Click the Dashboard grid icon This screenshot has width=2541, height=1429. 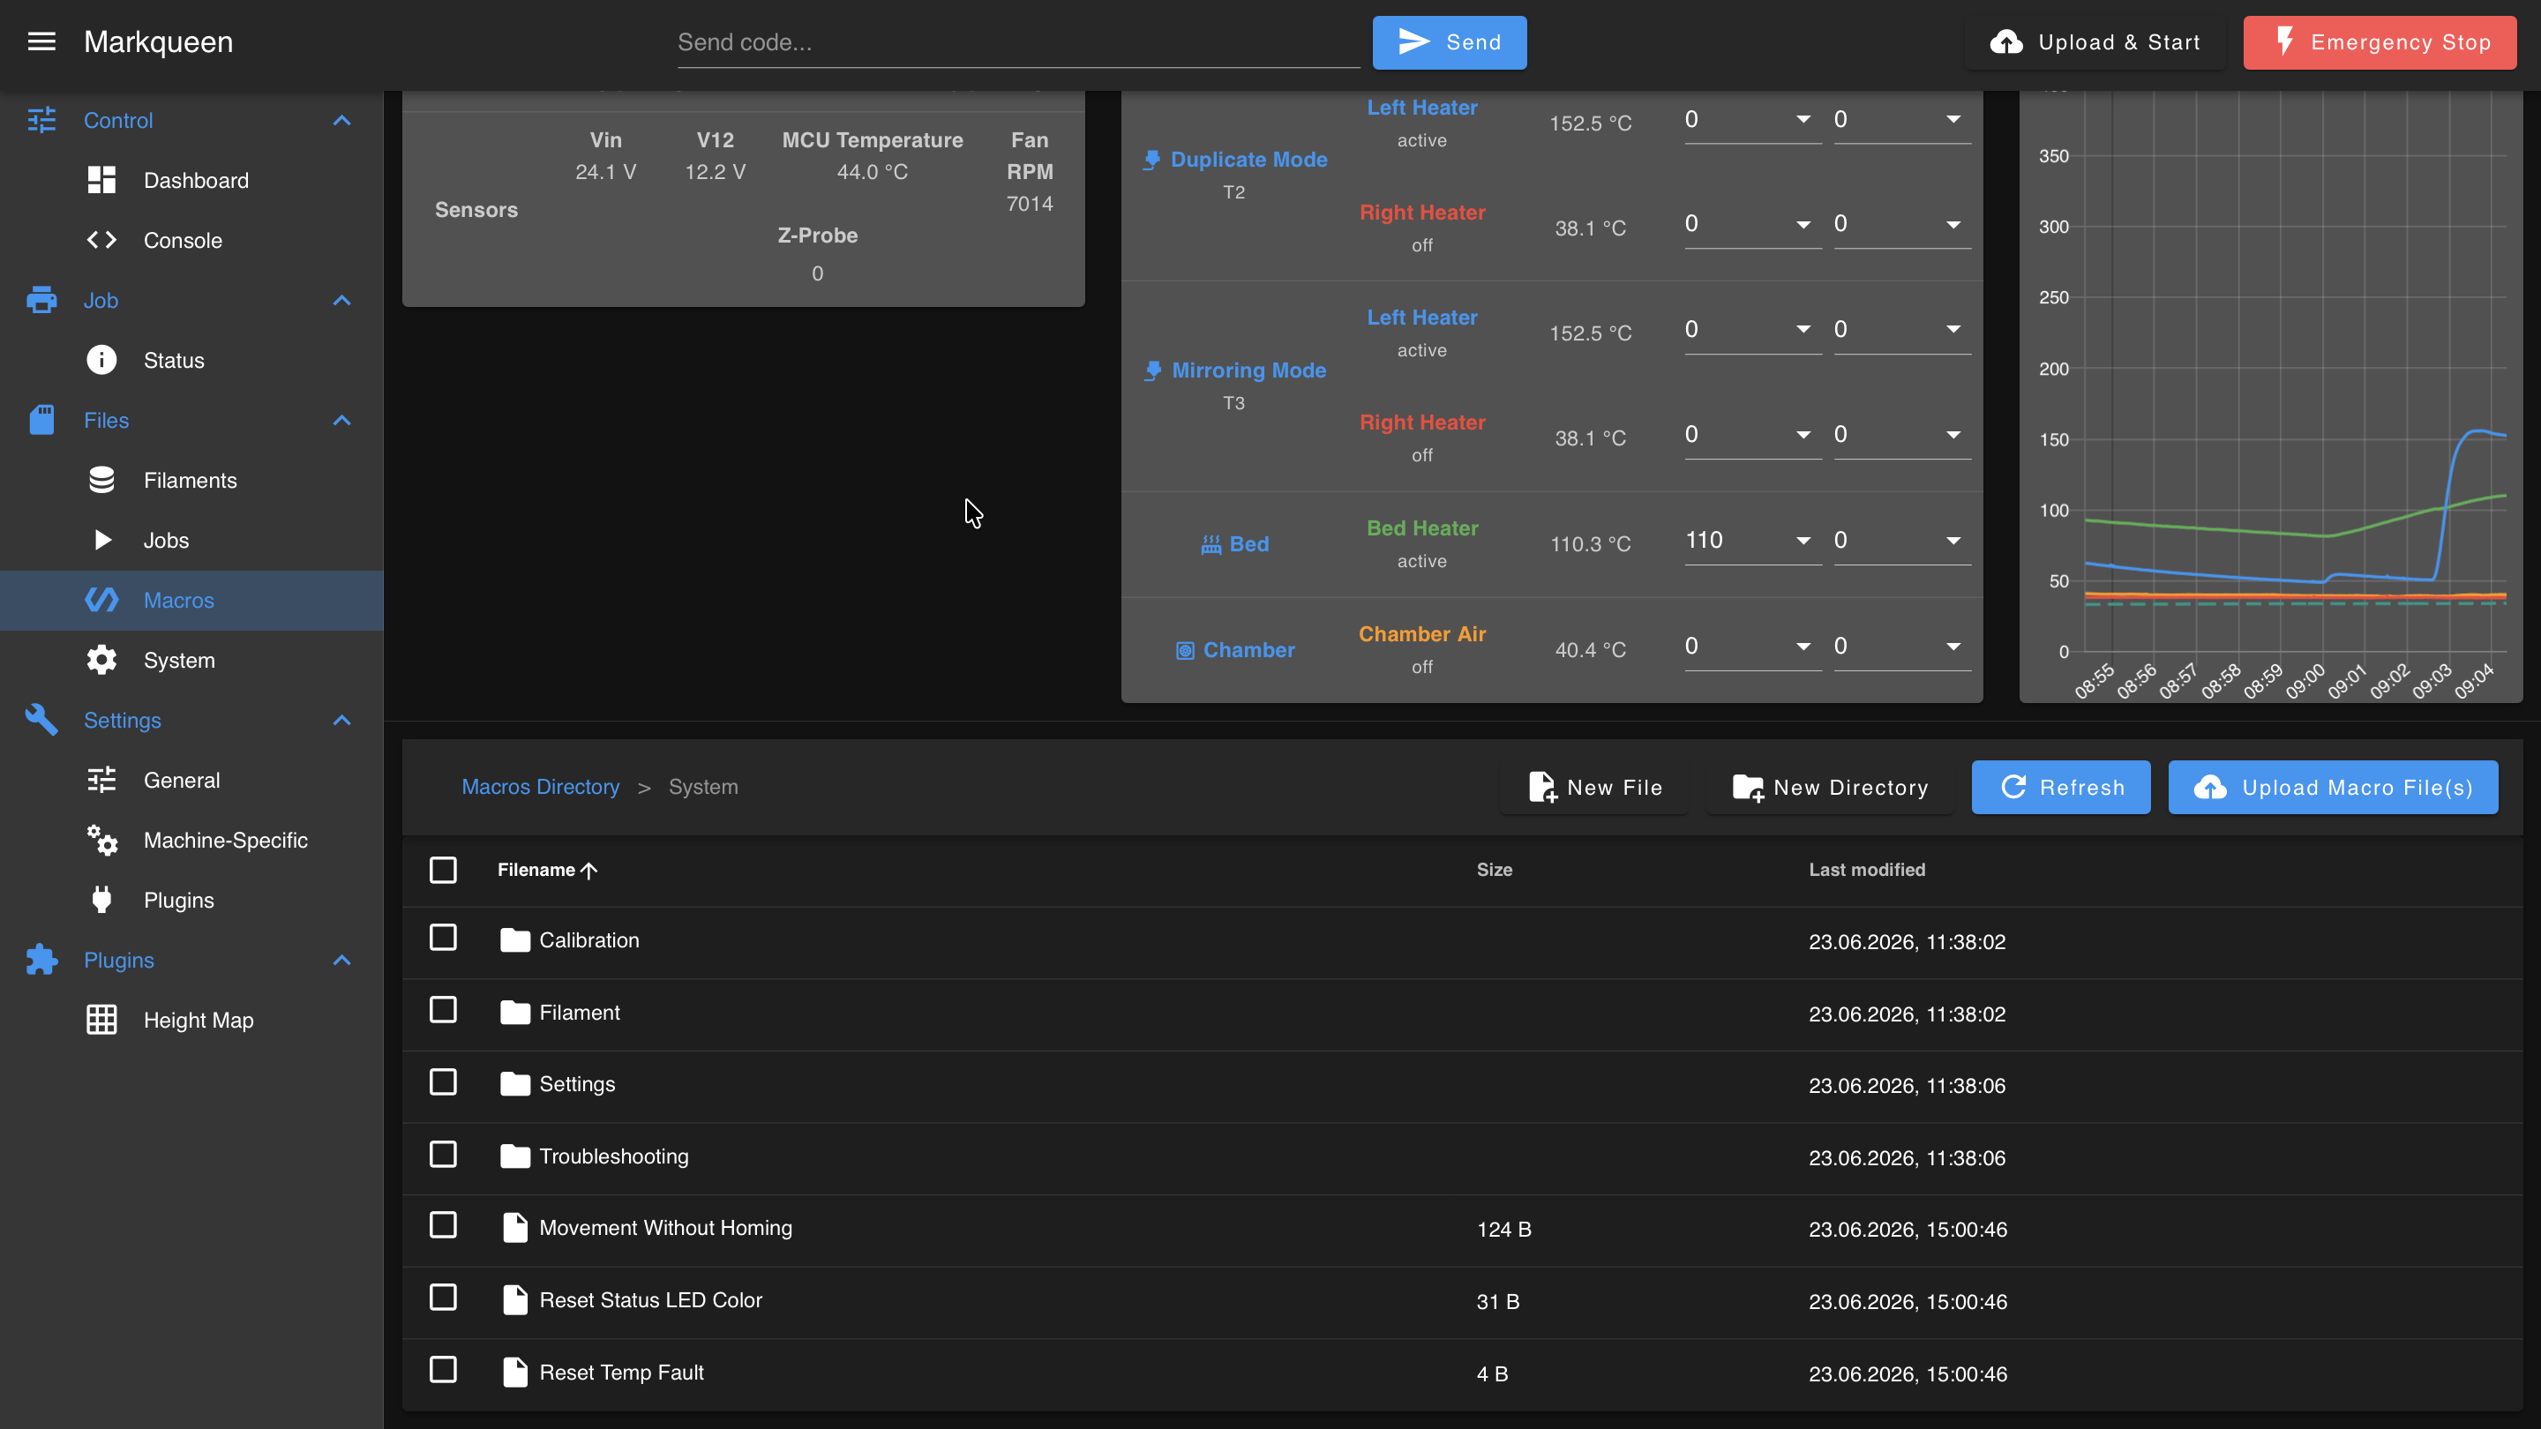click(101, 181)
